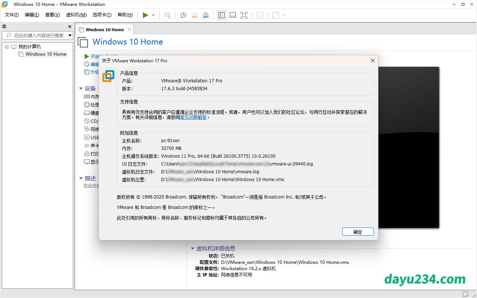Click the console view toolbar icon
This screenshot has width=477, height=298.
click(x=260, y=15)
